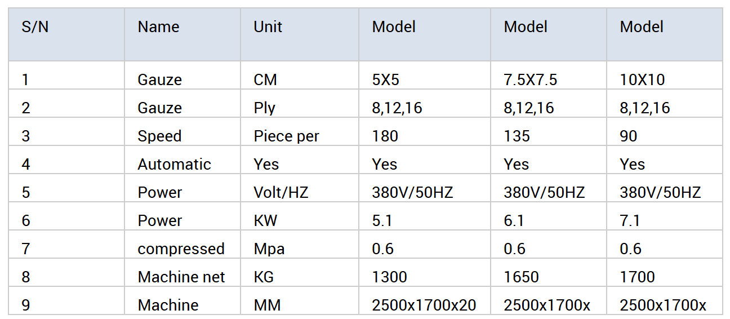Image resolution: width=730 pixels, height=319 pixels.
Task: Click the speed value 135
Action: point(517,136)
